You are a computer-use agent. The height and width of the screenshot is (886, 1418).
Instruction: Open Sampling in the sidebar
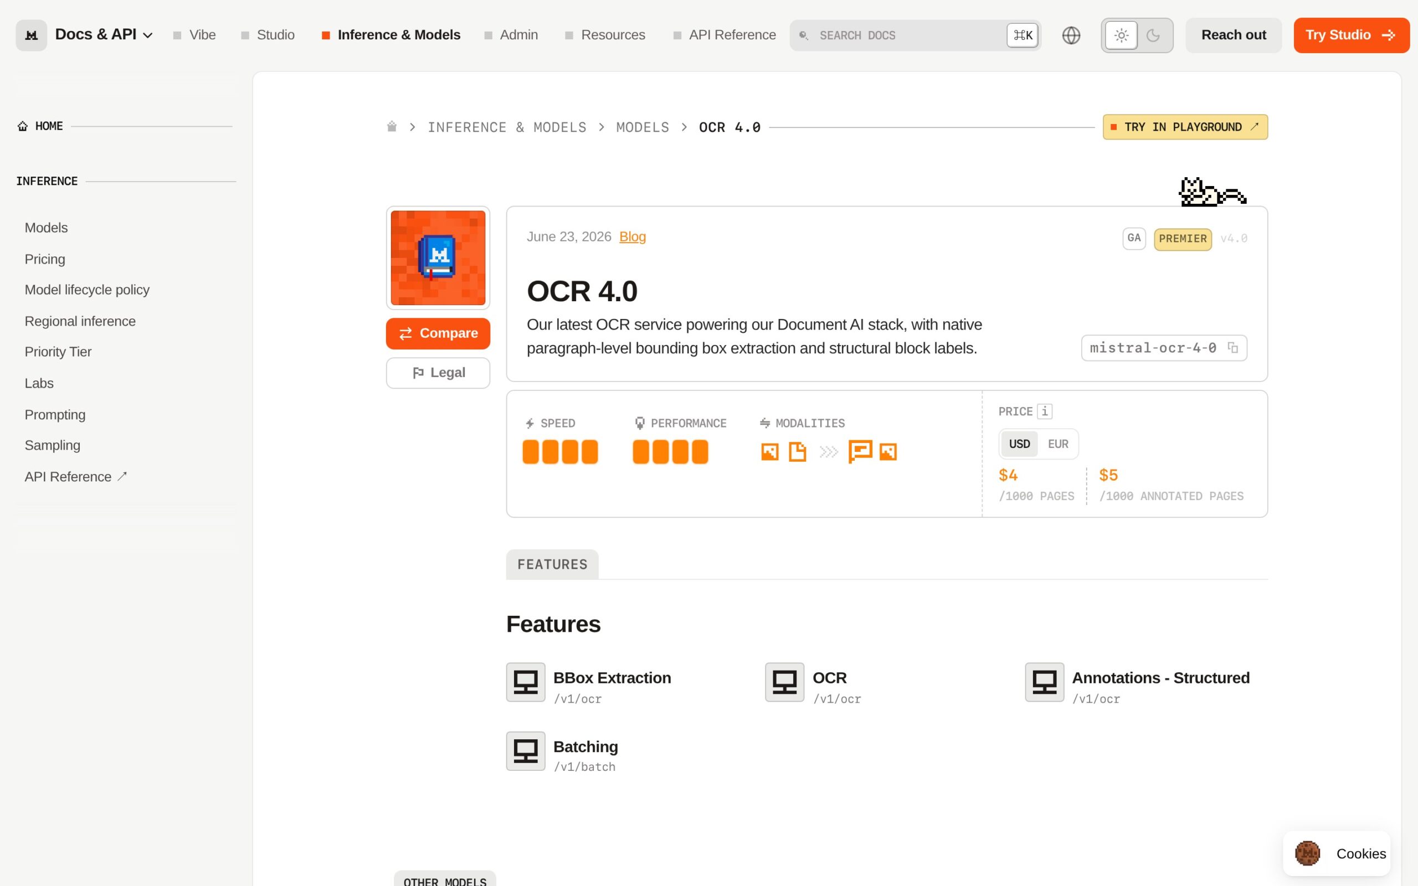(x=52, y=445)
